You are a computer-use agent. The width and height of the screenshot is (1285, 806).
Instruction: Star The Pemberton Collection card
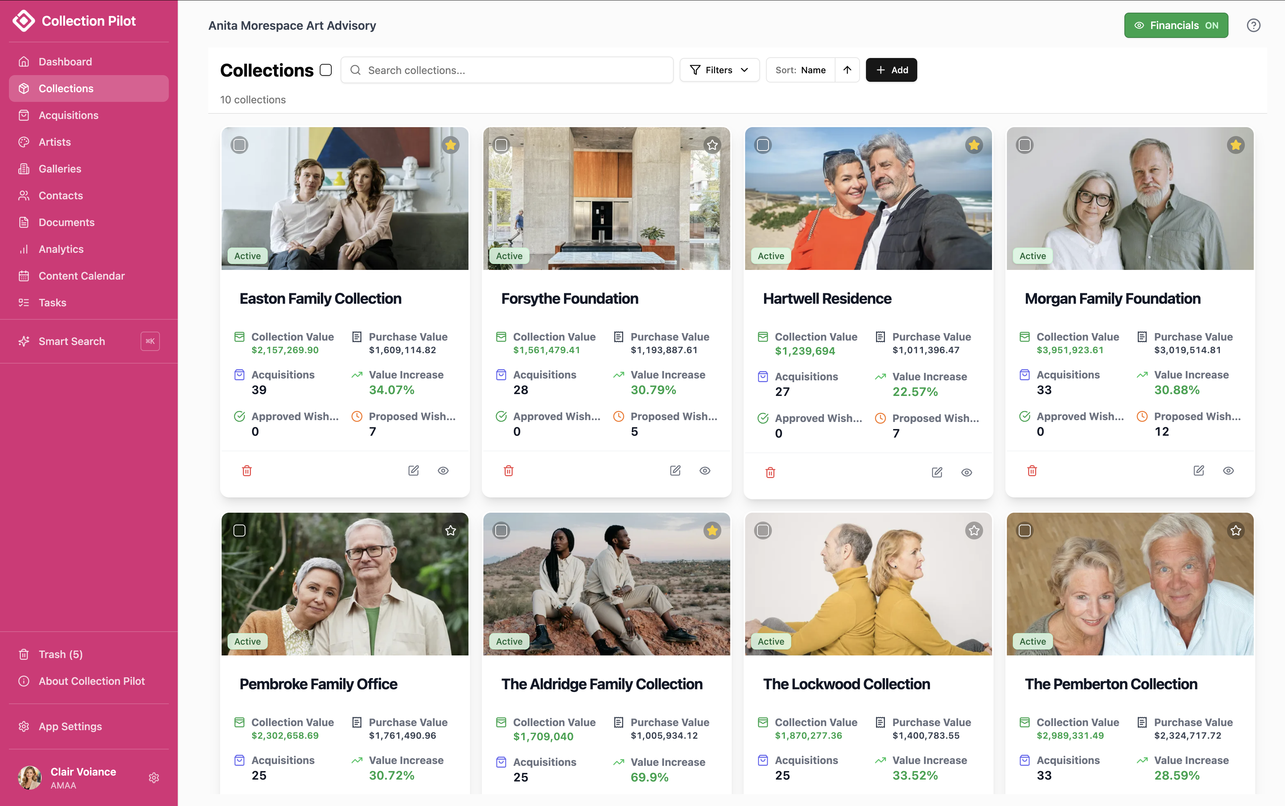1236,531
